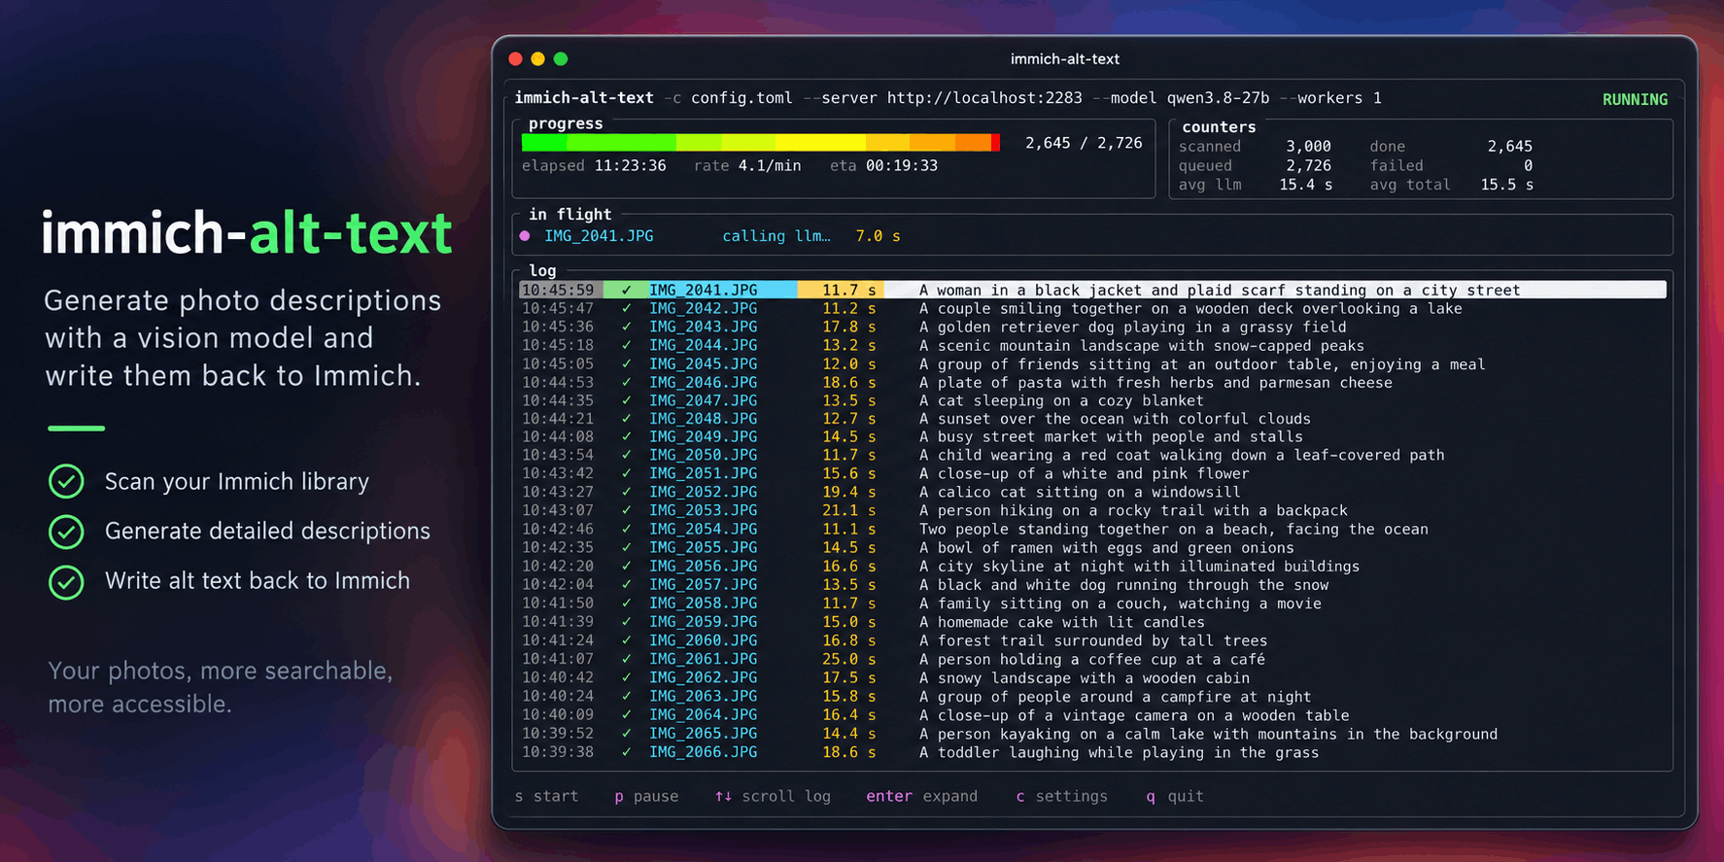Click the '2,645 / 2,726' progress count

[1084, 143]
